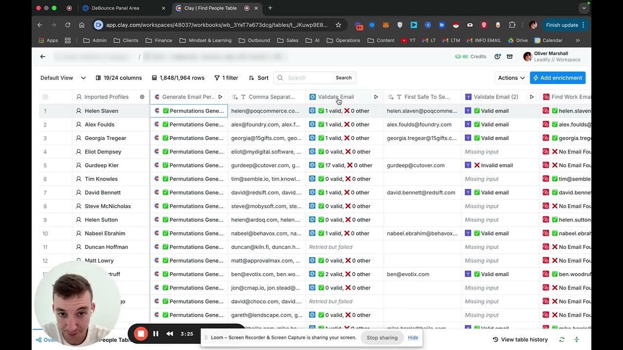The height and width of the screenshot is (350, 623).
Task: Open the MetaMask fox extension
Action: [x=385, y=25]
